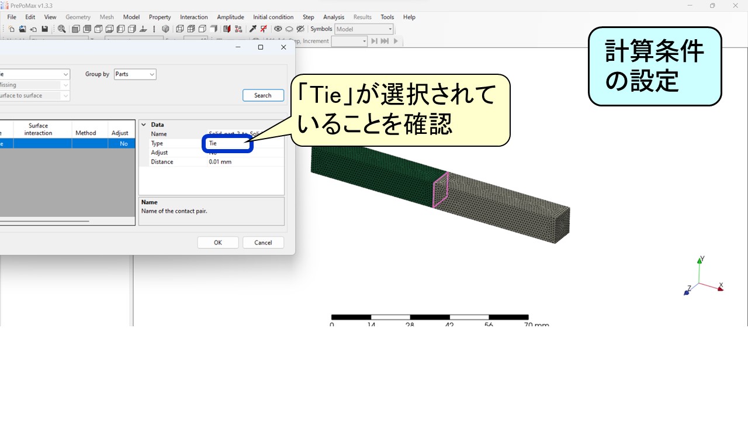This screenshot has height=421, width=748.
Task: Open the Group by Parts dropdown
Action: point(135,74)
